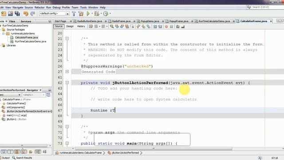This screenshot has height=160, width=284.
Task: Collapse the runtimecalculatordemo package node
Action: tap(3, 34)
